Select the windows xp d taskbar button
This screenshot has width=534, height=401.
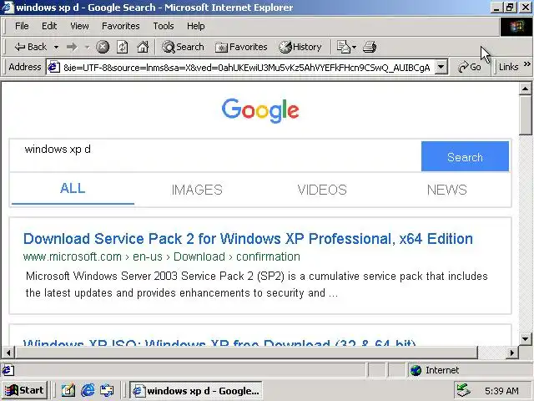click(x=196, y=390)
